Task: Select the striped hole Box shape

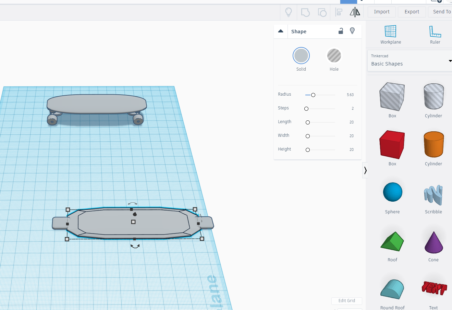Action: pyautogui.click(x=392, y=97)
